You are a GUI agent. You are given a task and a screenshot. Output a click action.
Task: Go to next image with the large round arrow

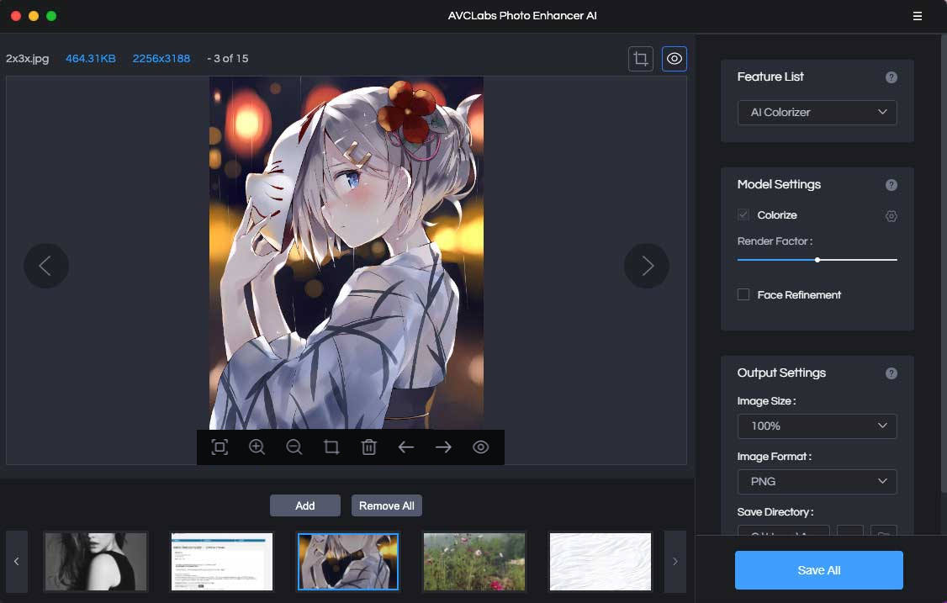pos(647,266)
